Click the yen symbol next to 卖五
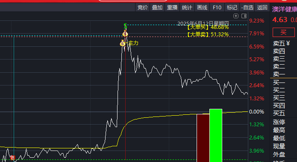The image size is (297, 162). pos(288,43)
